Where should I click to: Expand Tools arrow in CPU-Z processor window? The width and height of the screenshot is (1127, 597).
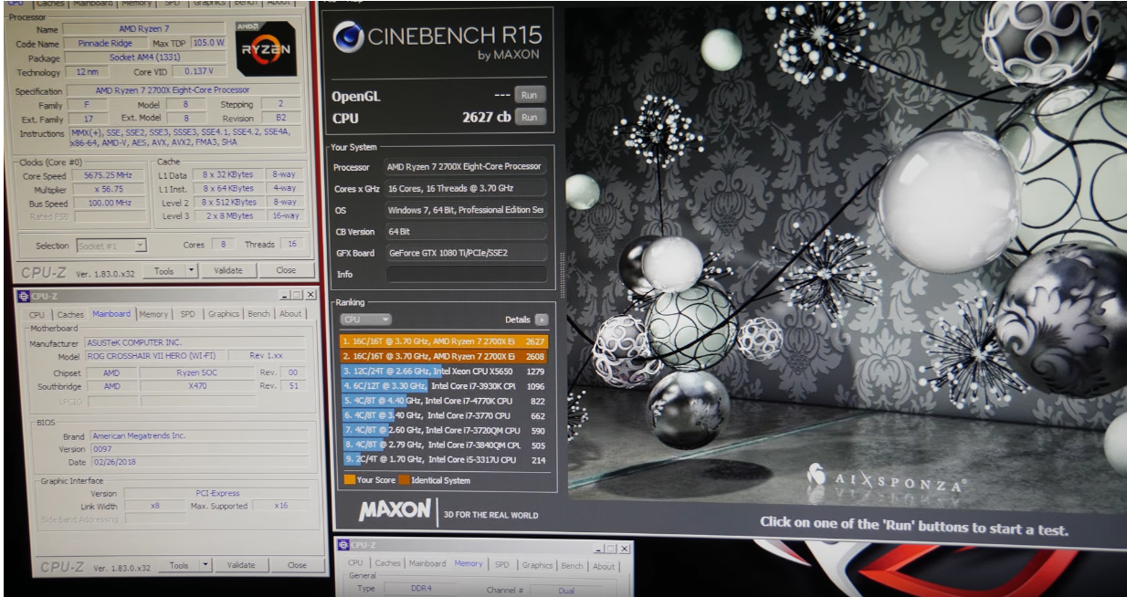click(192, 270)
